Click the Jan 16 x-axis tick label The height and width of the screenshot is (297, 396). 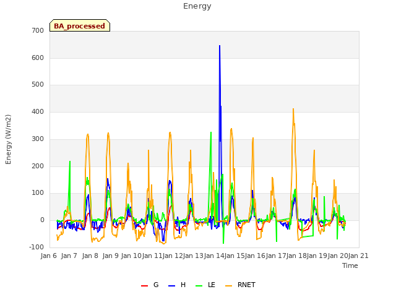tap(255, 256)
